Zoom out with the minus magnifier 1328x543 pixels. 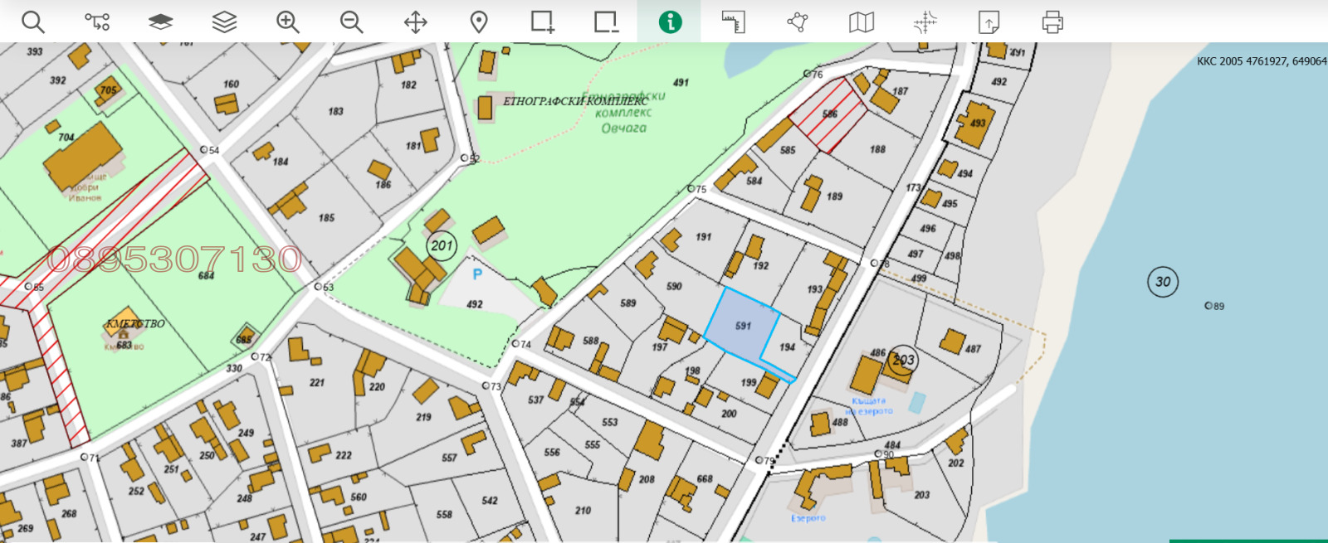click(x=352, y=22)
